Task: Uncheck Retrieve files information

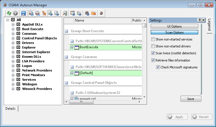Action: [x=153, y=60]
